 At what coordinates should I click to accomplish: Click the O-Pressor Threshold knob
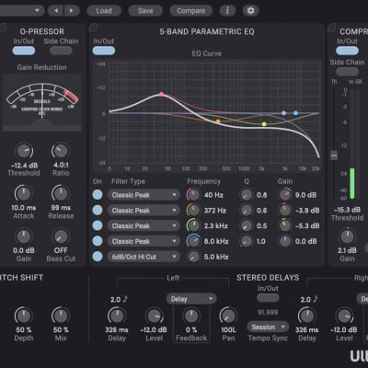pyautogui.click(x=24, y=151)
